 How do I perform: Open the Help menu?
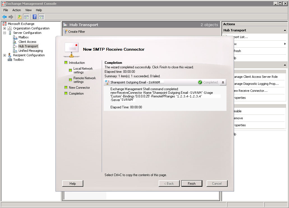point(39,10)
